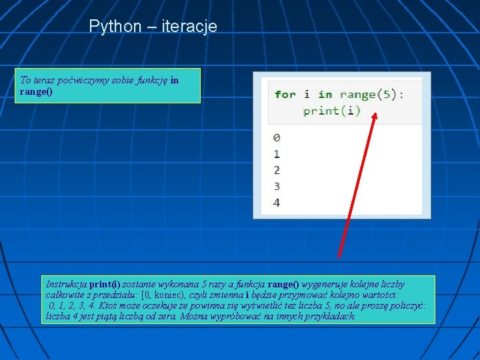
Task: Click the line starting 'liczba 4 jest piątą liczbą'
Action: [x=201, y=316]
